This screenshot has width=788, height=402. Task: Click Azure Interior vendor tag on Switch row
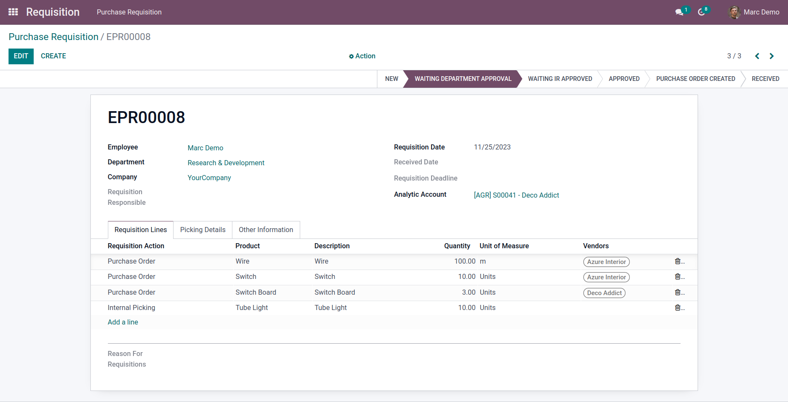[606, 277]
